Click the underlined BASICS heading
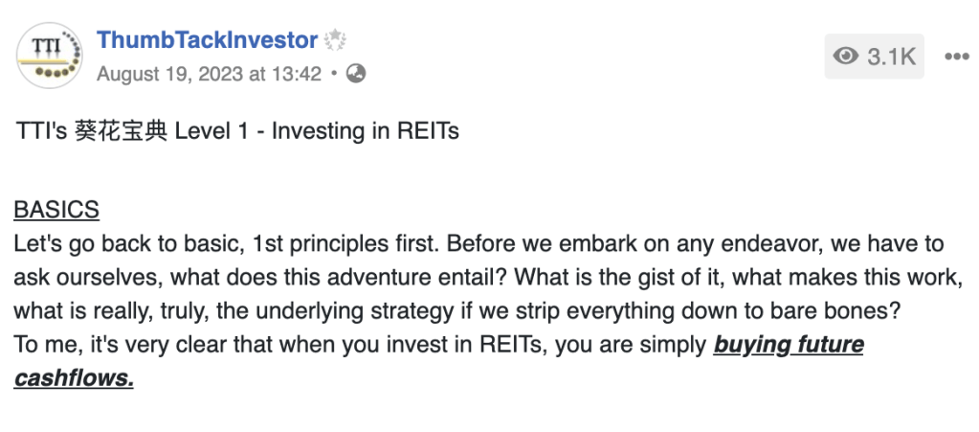The image size is (979, 432). [56, 210]
